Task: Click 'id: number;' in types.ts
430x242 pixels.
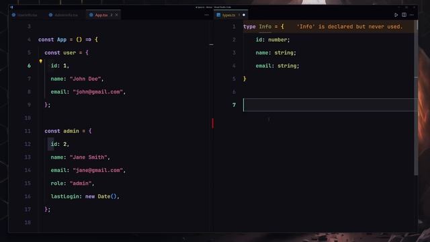Action: [273, 40]
